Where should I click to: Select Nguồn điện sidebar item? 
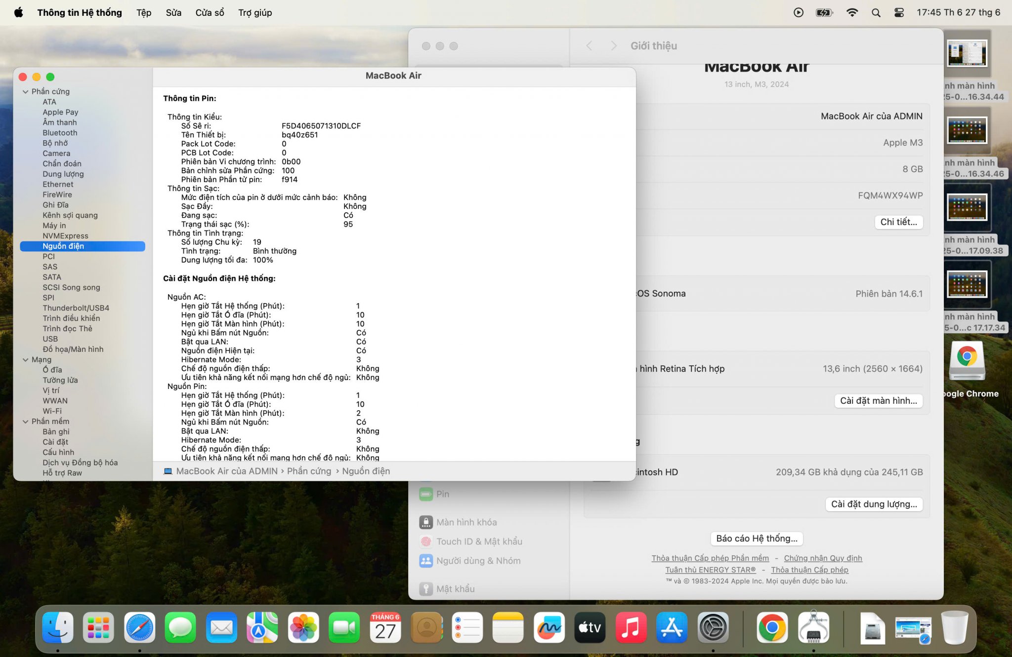(x=83, y=246)
